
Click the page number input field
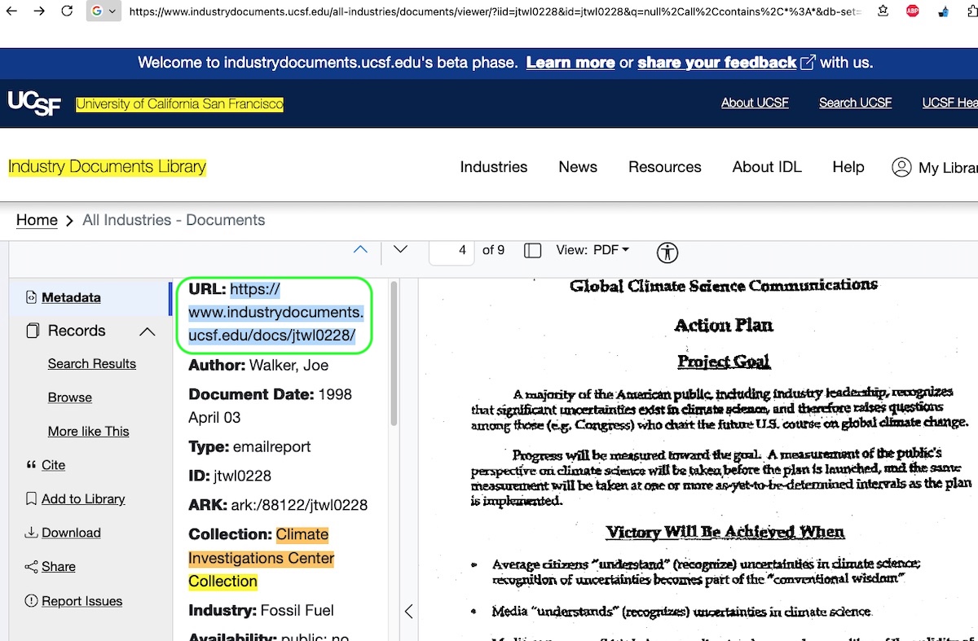pyautogui.click(x=452, y=251)
